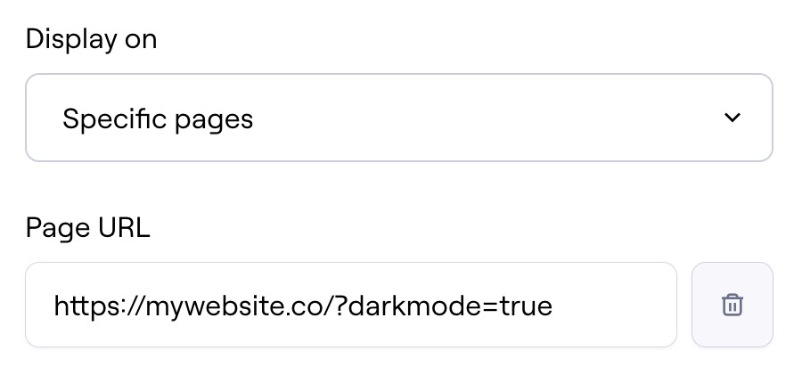Toggle the Display on options list
Viewport: 802px width, 367px height.
point(398,118)
